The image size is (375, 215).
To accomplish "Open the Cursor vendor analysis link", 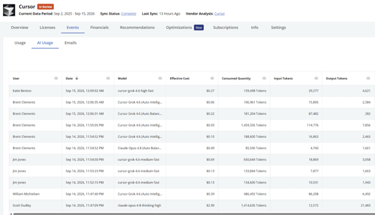I will [x=220, y=14].
